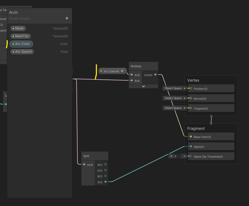The image size is (249, 206).
Task: Click the A(4) input port on Multiply node
Action: click(132, 74)
